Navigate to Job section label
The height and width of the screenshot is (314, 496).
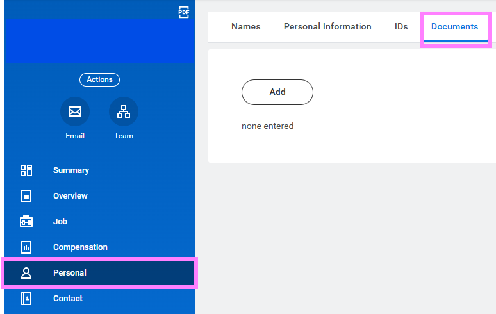click(60, 222)
